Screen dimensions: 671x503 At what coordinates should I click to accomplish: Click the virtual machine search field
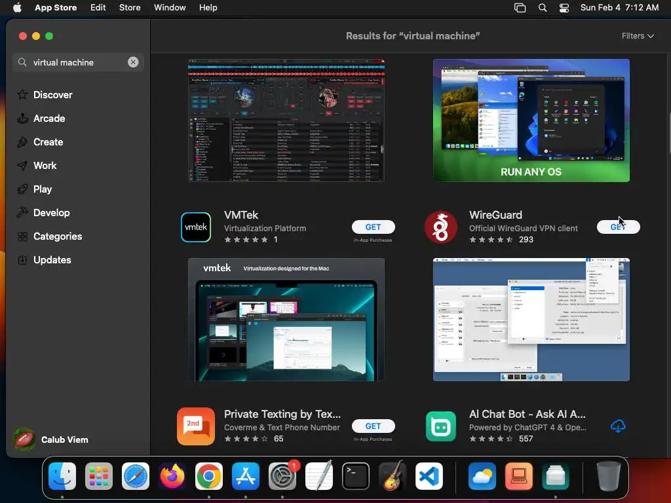click(77, 62)
